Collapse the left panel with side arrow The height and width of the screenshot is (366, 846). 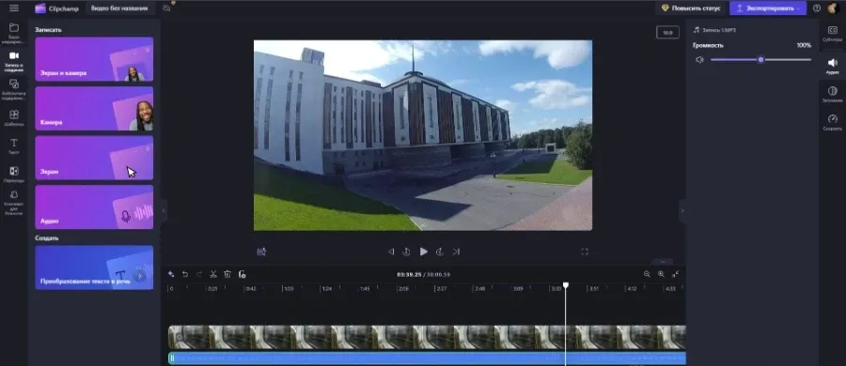(164, 211)
